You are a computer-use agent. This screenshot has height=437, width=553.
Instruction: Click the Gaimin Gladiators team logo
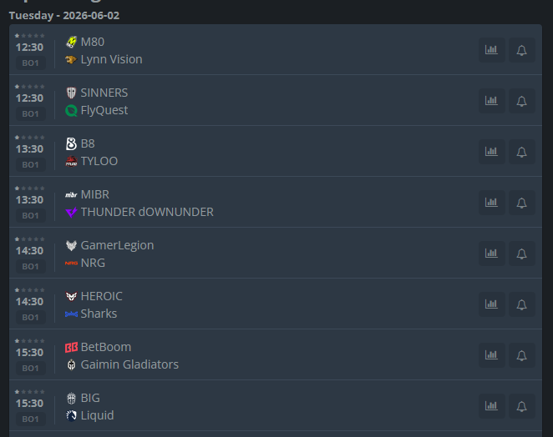[71, 364]
